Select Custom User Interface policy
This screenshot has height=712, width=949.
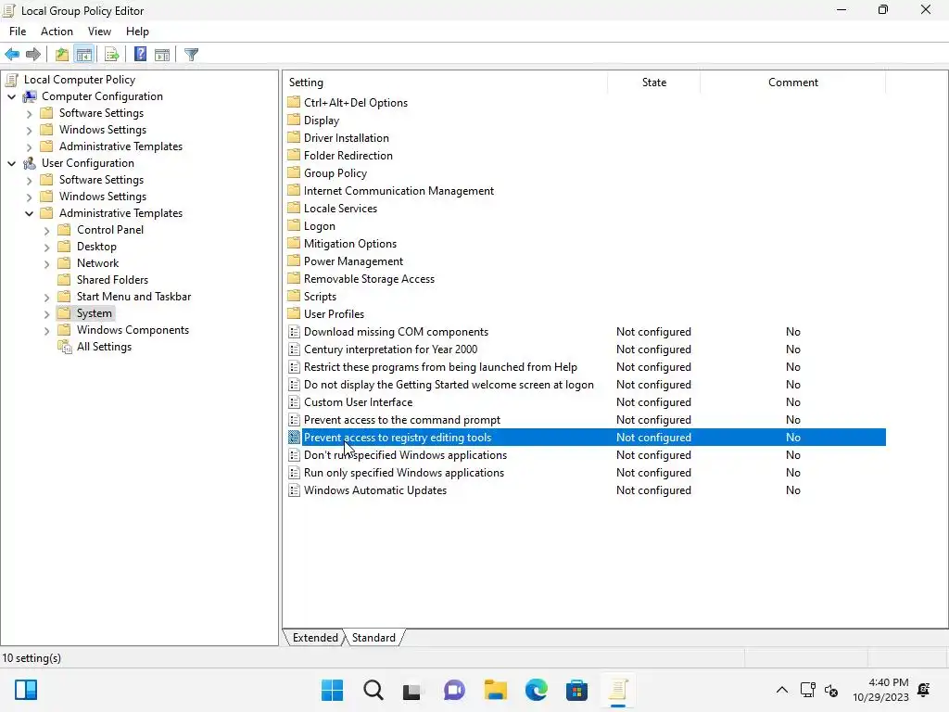(x=358, y=402)
